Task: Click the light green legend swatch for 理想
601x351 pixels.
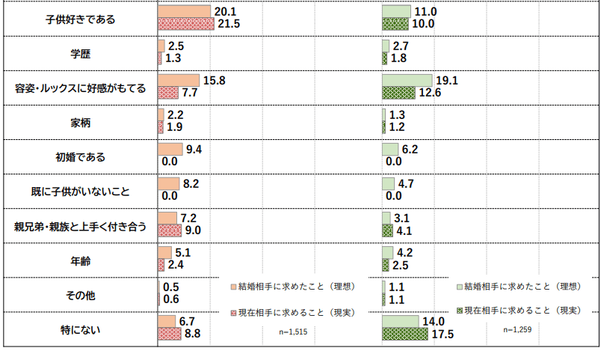Action: 458,286
